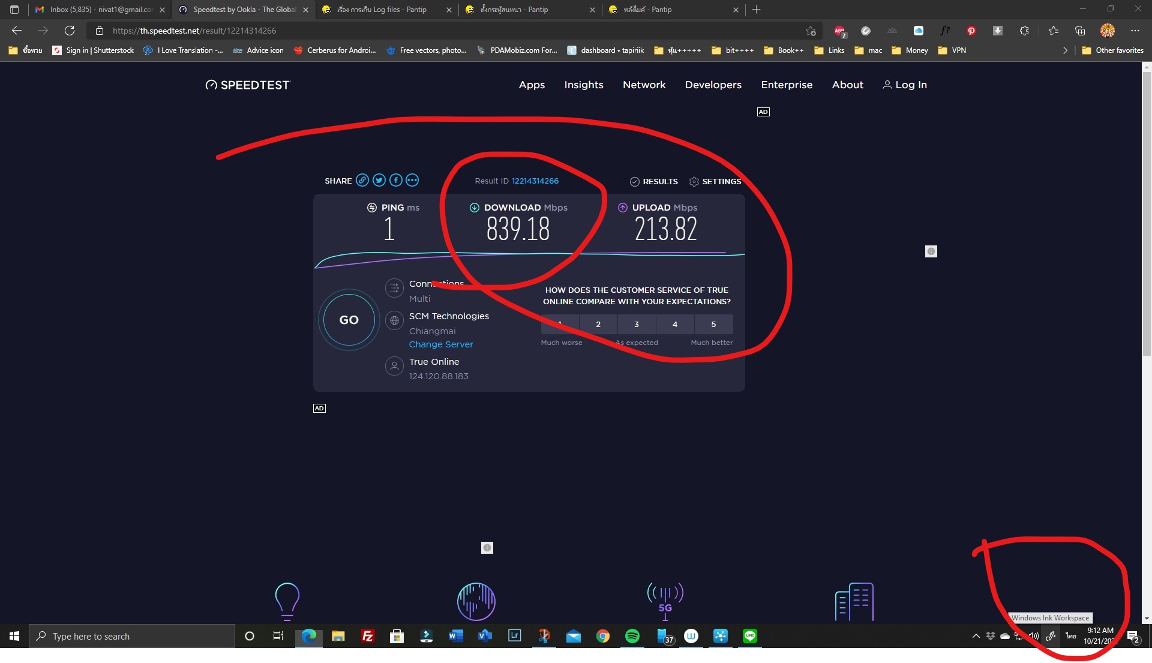Open Sign in Shutterstock bookmark
This screenshot has height=663, width=1152.
pos(93,50)
